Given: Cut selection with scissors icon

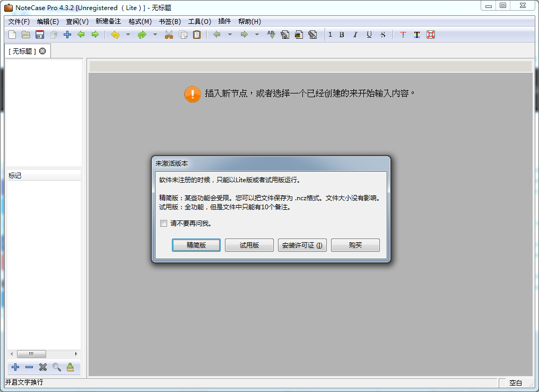Looking at the screenshot, I should pos(169,35).
